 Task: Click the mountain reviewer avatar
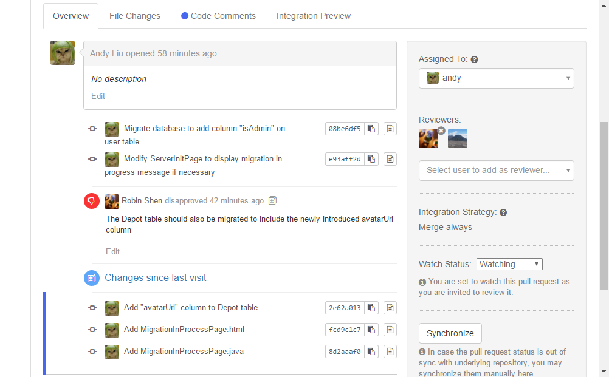click(458, 138)
